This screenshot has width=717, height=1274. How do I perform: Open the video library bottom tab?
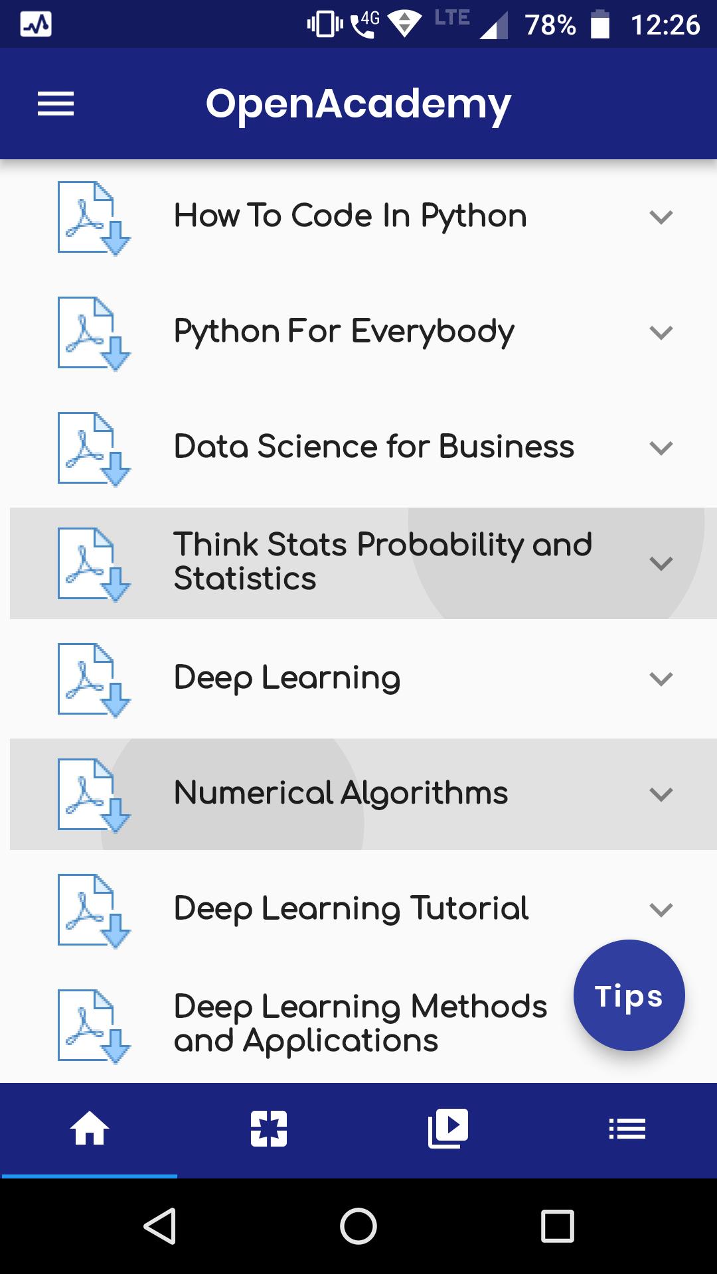pyautogui.click(x=448, y=1129)
